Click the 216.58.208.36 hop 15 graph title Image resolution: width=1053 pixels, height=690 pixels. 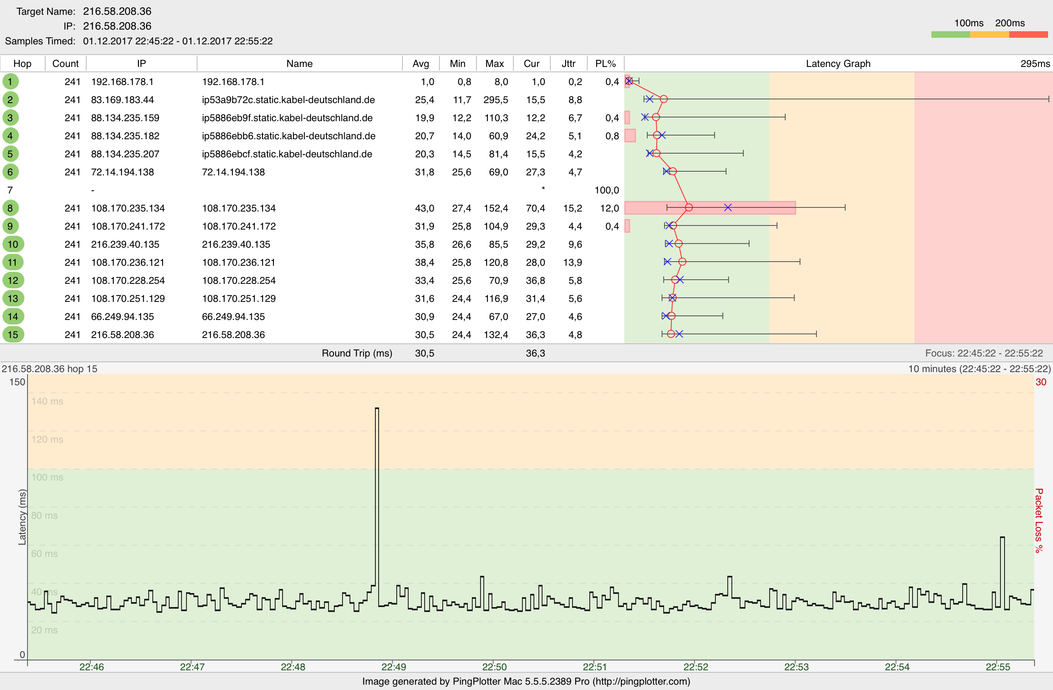50,369
